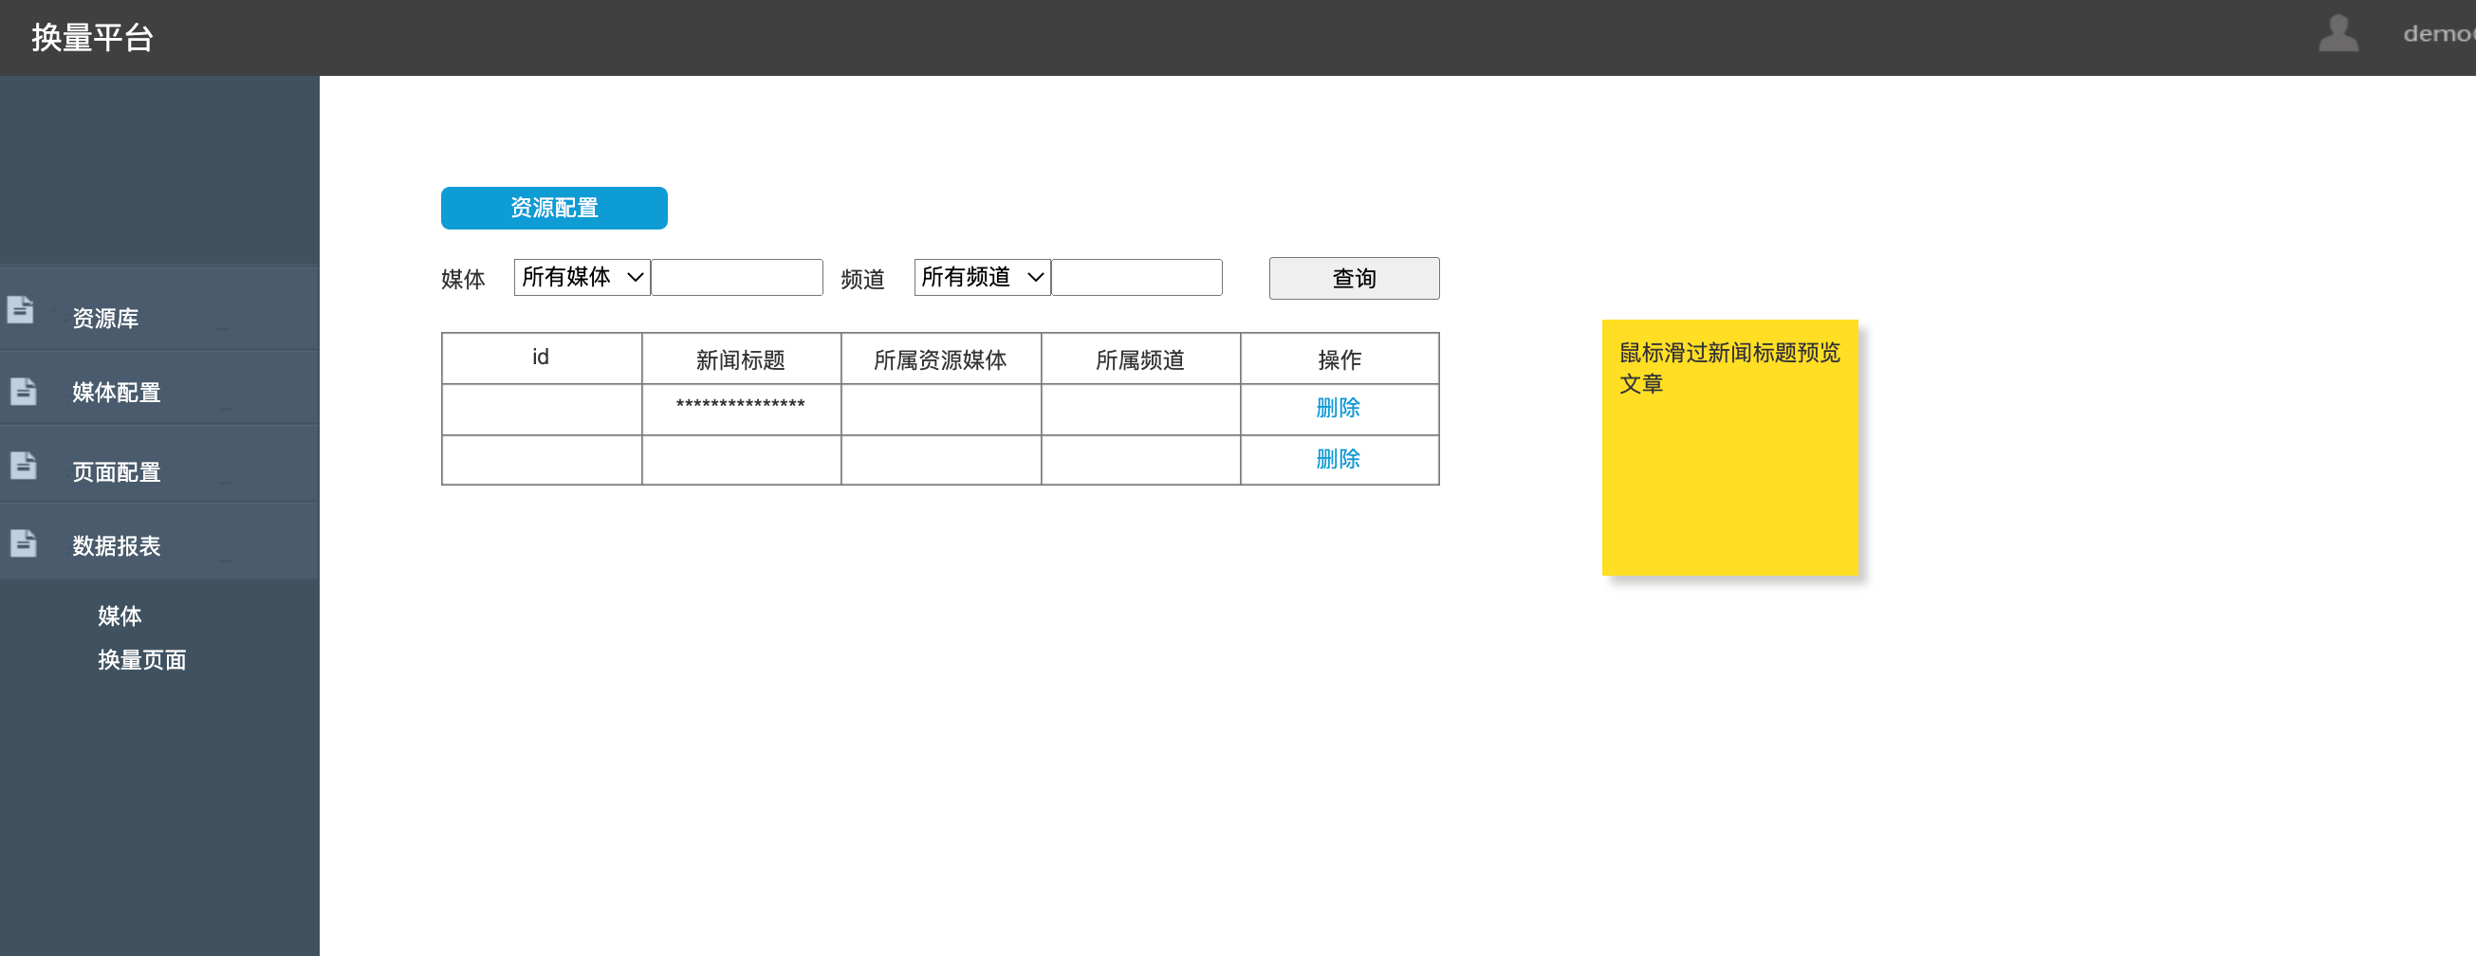Click the id column header
2476x956 pixels.
541,358
